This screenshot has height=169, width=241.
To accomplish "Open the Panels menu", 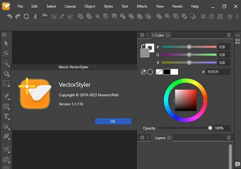I will point(178,6).
